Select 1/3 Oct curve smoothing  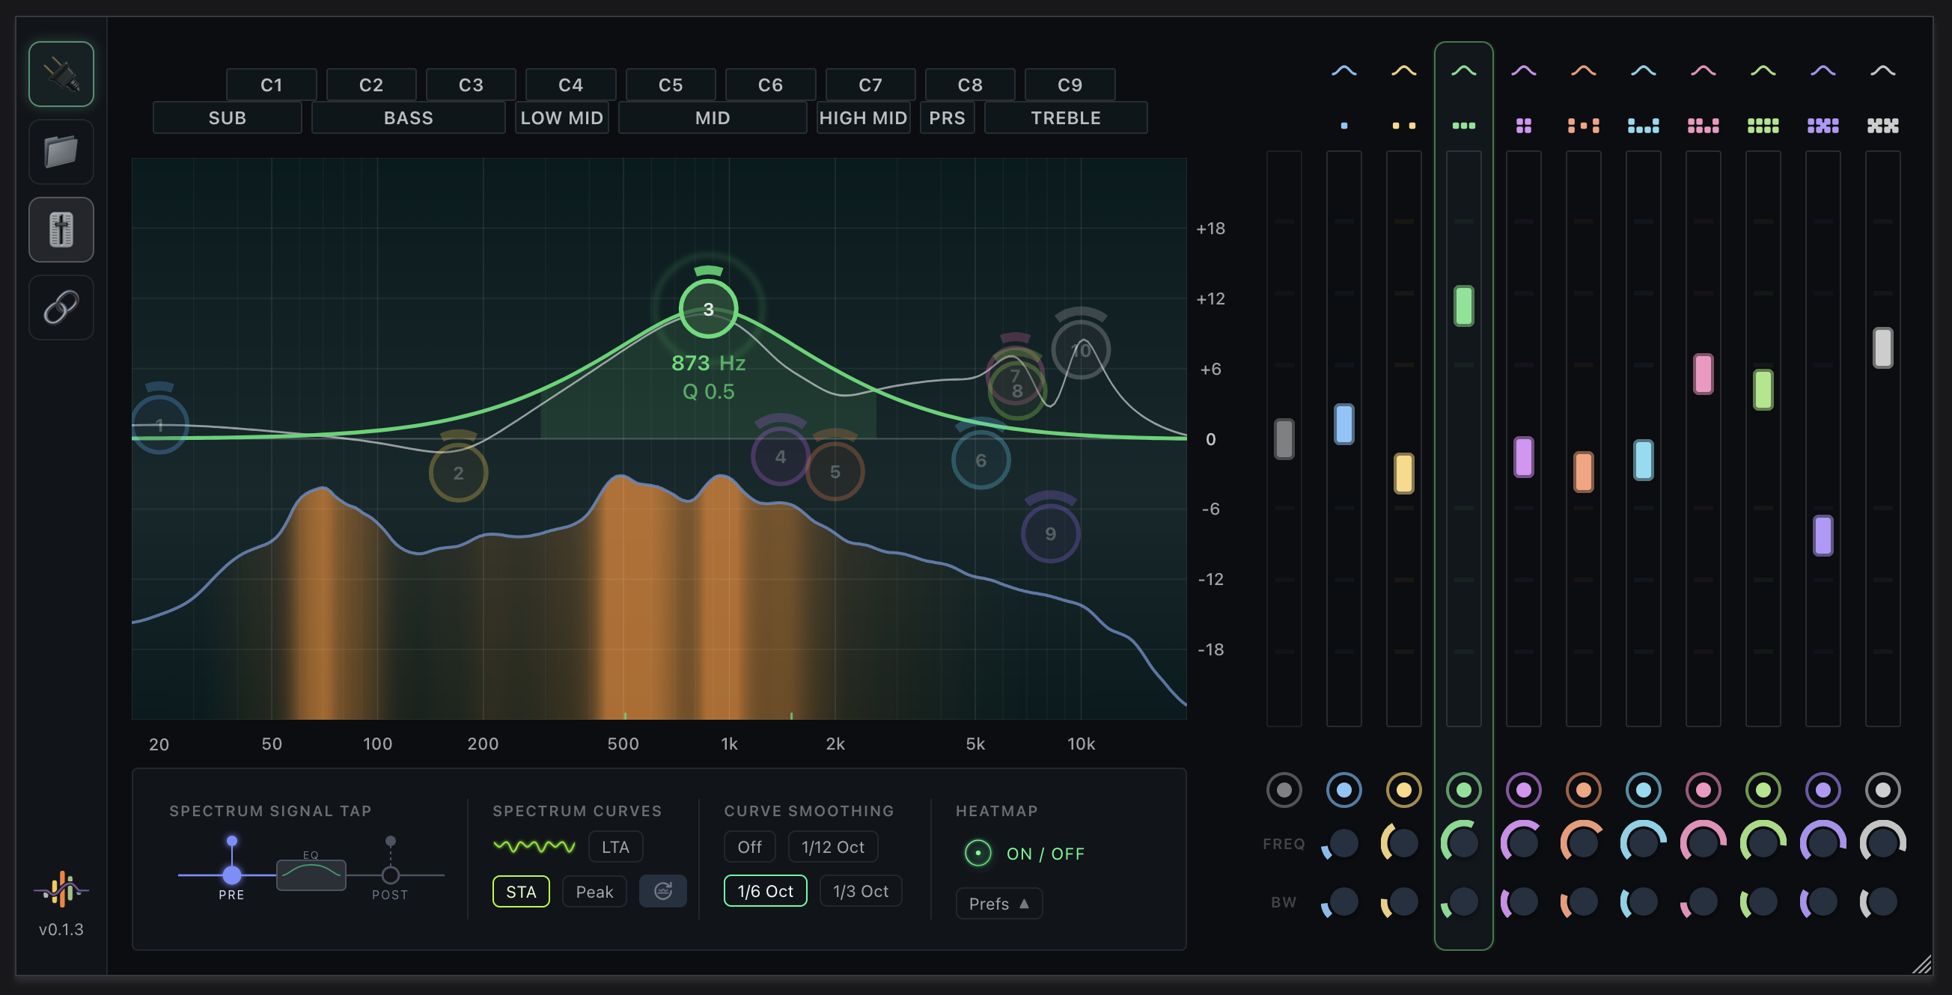(860, 891)
